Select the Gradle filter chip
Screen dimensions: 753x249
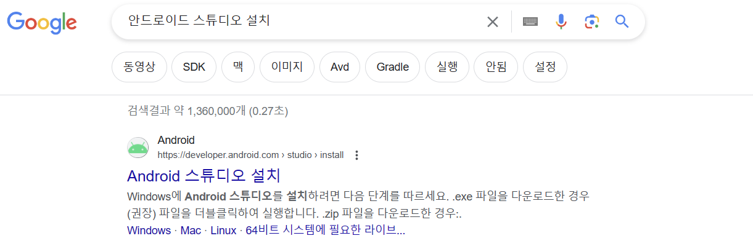(x=392, y=67)
